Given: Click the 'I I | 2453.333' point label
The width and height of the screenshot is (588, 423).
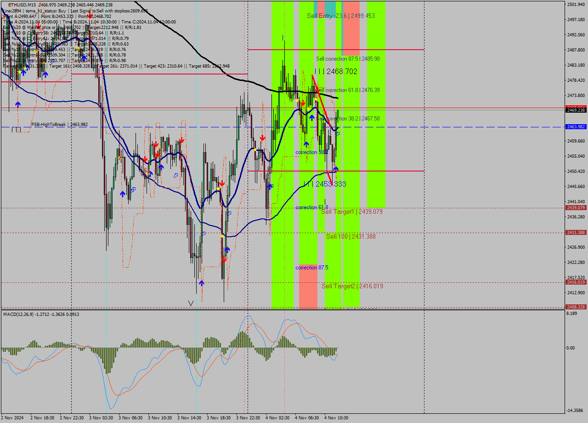Looking at the screenshot, I should [x=325, y=184].
